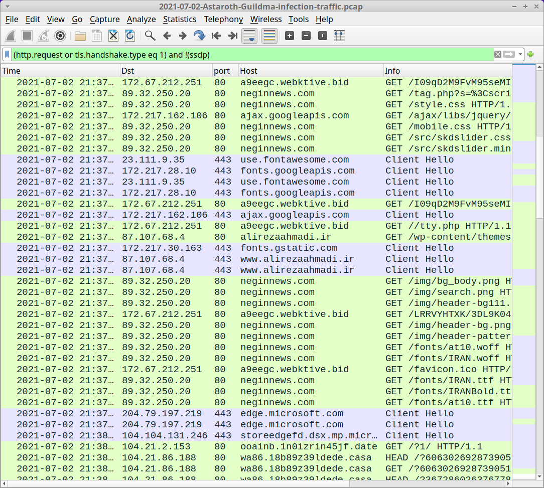The width and height of the screenshot is (544, 488).
Task: Select the GET /img/bg_body.png request row
Action: point(256,281)
